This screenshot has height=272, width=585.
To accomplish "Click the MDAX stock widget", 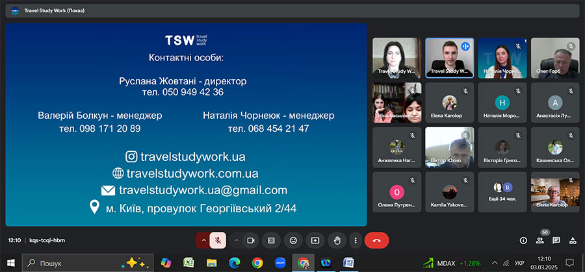I will [x=452, y=263].
